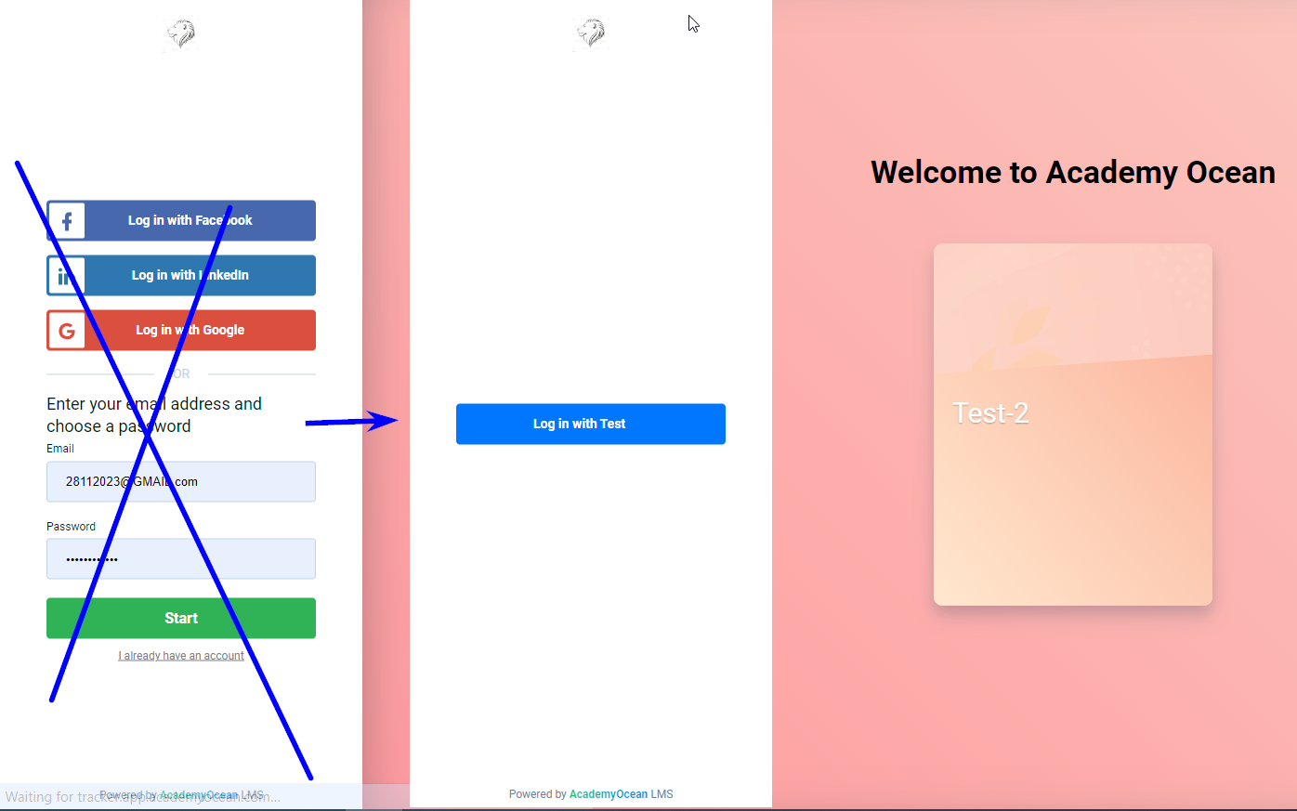Image resolution: width=1297 pixels, height=811 pixels.
Task: Focus the Email input field
Action: (181, 482)
